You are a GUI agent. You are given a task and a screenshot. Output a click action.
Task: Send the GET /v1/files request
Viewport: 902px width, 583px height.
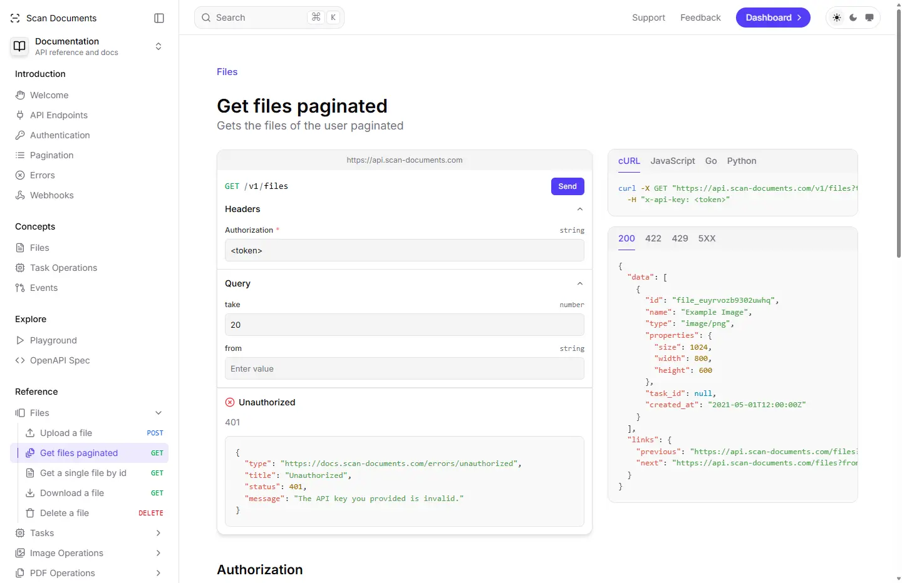[x=568, y=186]
